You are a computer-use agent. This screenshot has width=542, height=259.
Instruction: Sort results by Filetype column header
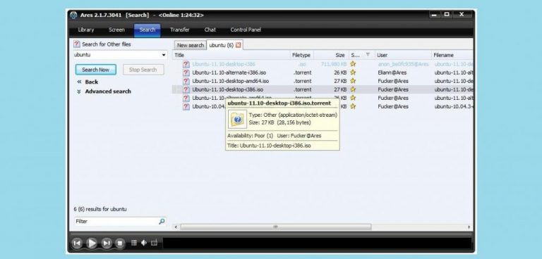click(x=301, y=55)
